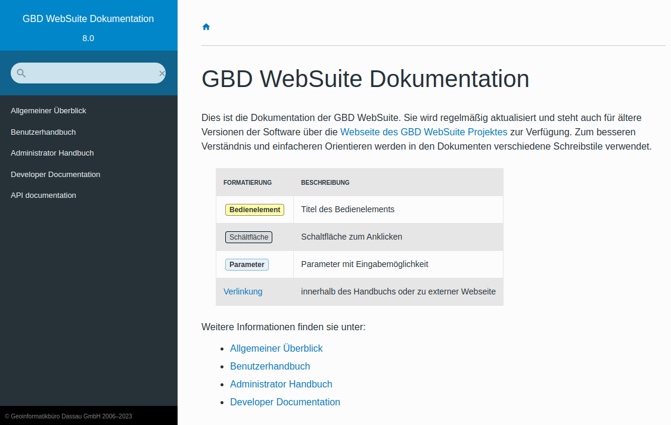This screenshot has width=671, height=425.
Task: Click the GBD WebSuite Dokumentation sidebar title
Action: click(88, 19)
